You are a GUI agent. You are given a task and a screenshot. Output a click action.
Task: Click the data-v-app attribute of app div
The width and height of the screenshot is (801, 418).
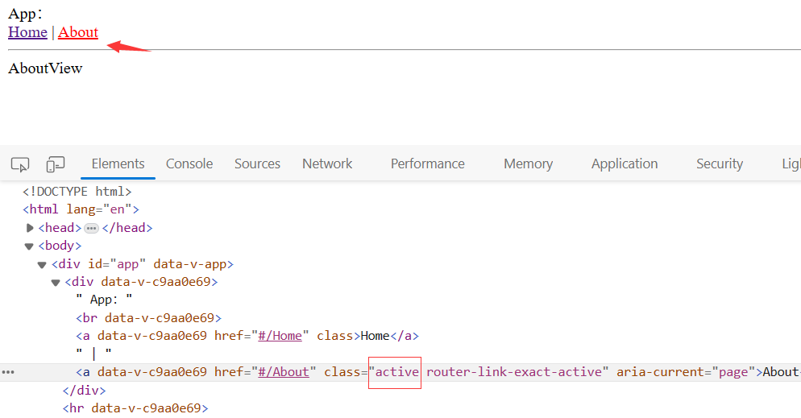click(x=190, y=264)
